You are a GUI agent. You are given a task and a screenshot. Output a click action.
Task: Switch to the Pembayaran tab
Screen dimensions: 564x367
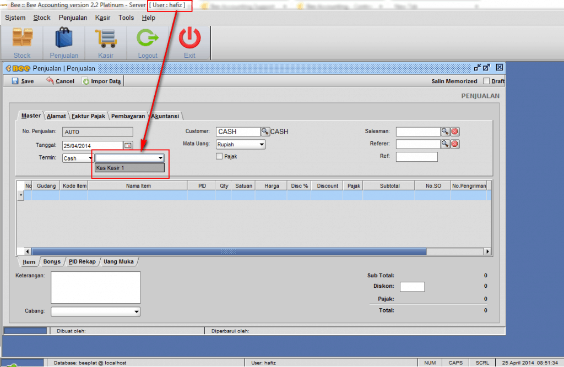pyautogui.click(x=128, y=116)
